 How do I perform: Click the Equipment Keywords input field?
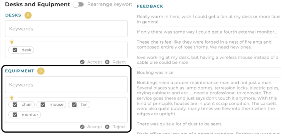[66, 85]
